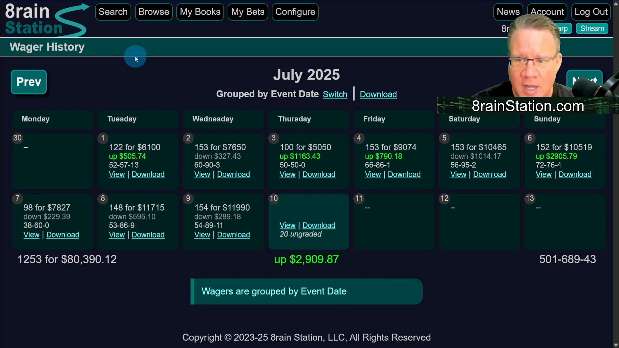
Task: Toggle the Stream mode button
Action: coord(592,28)
